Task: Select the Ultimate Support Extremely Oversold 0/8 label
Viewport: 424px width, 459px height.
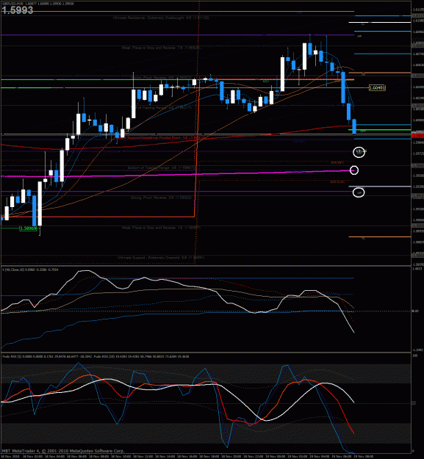Action: pyautogui.click(x=161, y=258)
